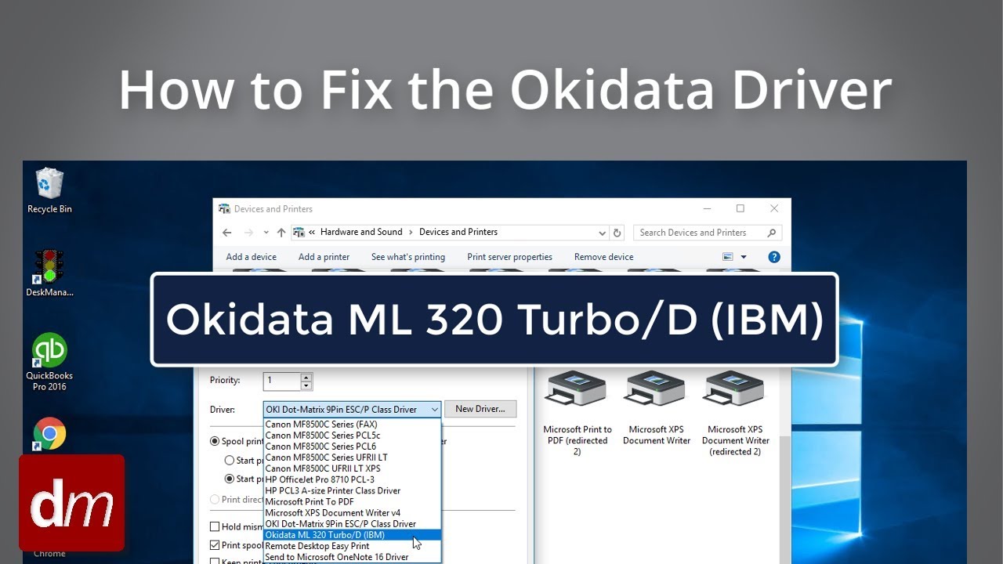The width and height of the screenshot is (1003, 564).
Task: Increase the Priority spinner value
Action: [x=306, y=377]
